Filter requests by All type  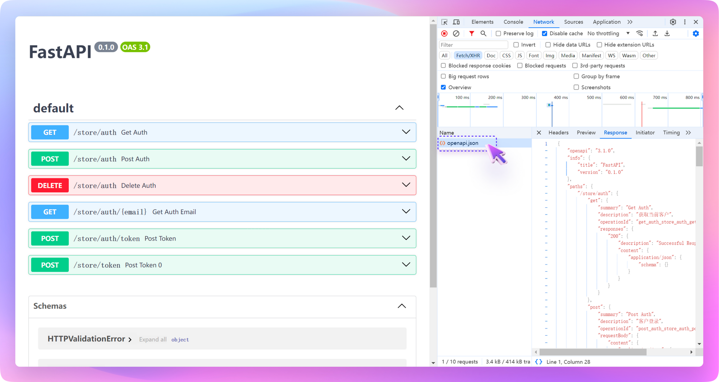[x=445, y=55]
